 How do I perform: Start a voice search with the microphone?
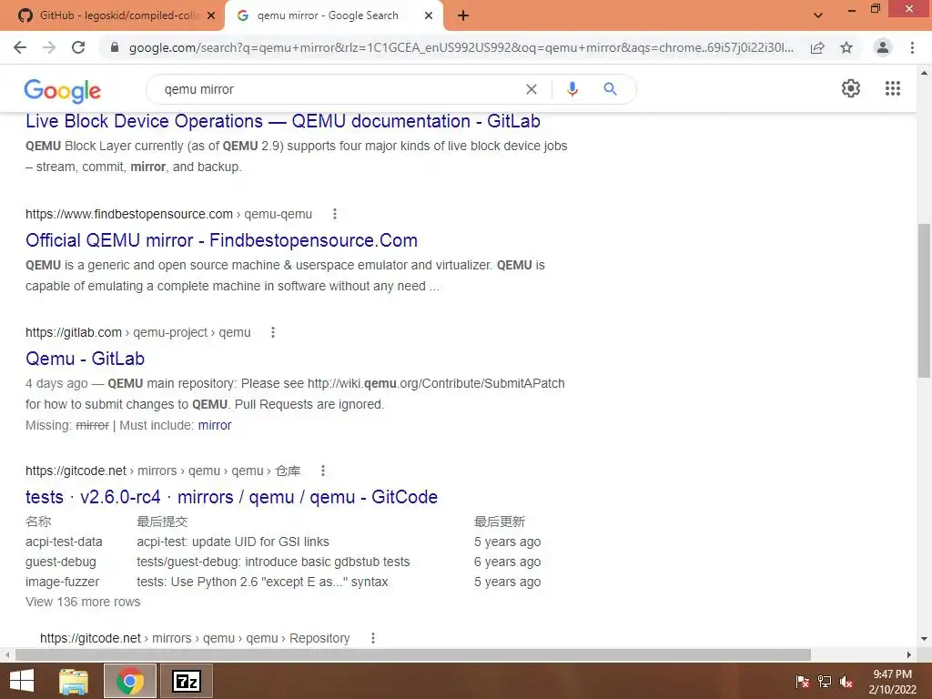(x=572, y=89)
